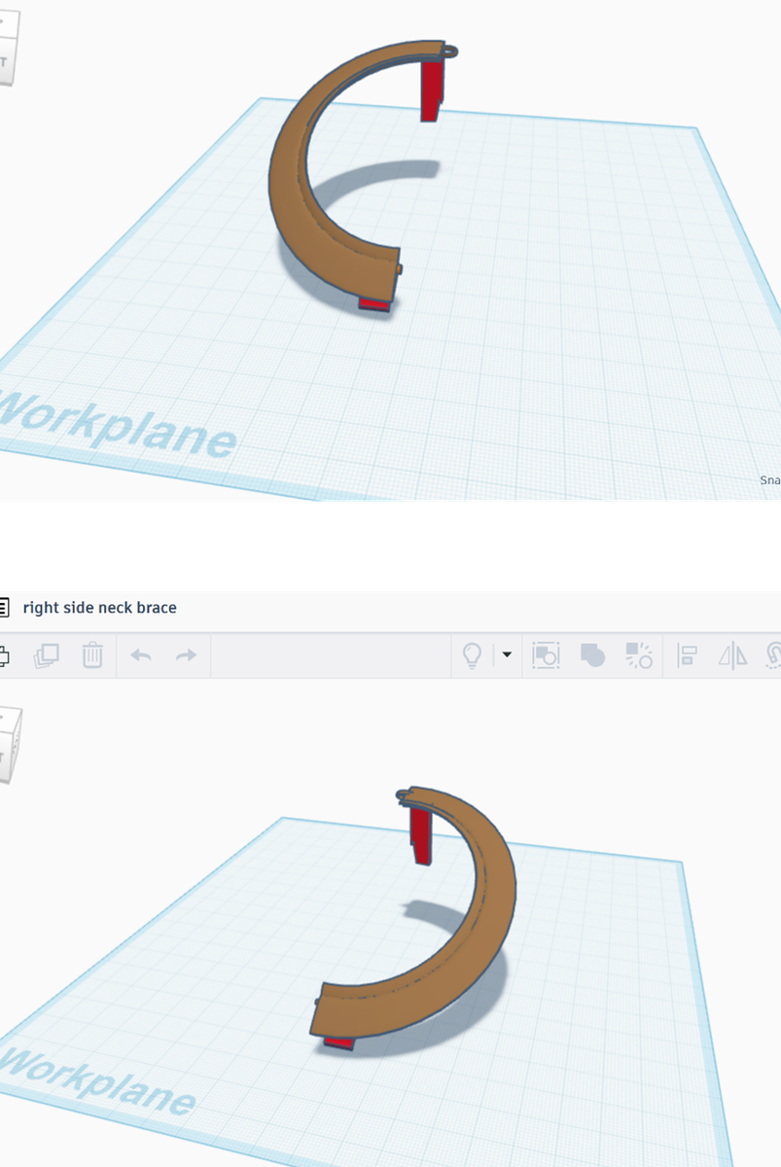Click the Duplicate and repeat icon

(x=46, y=655)
